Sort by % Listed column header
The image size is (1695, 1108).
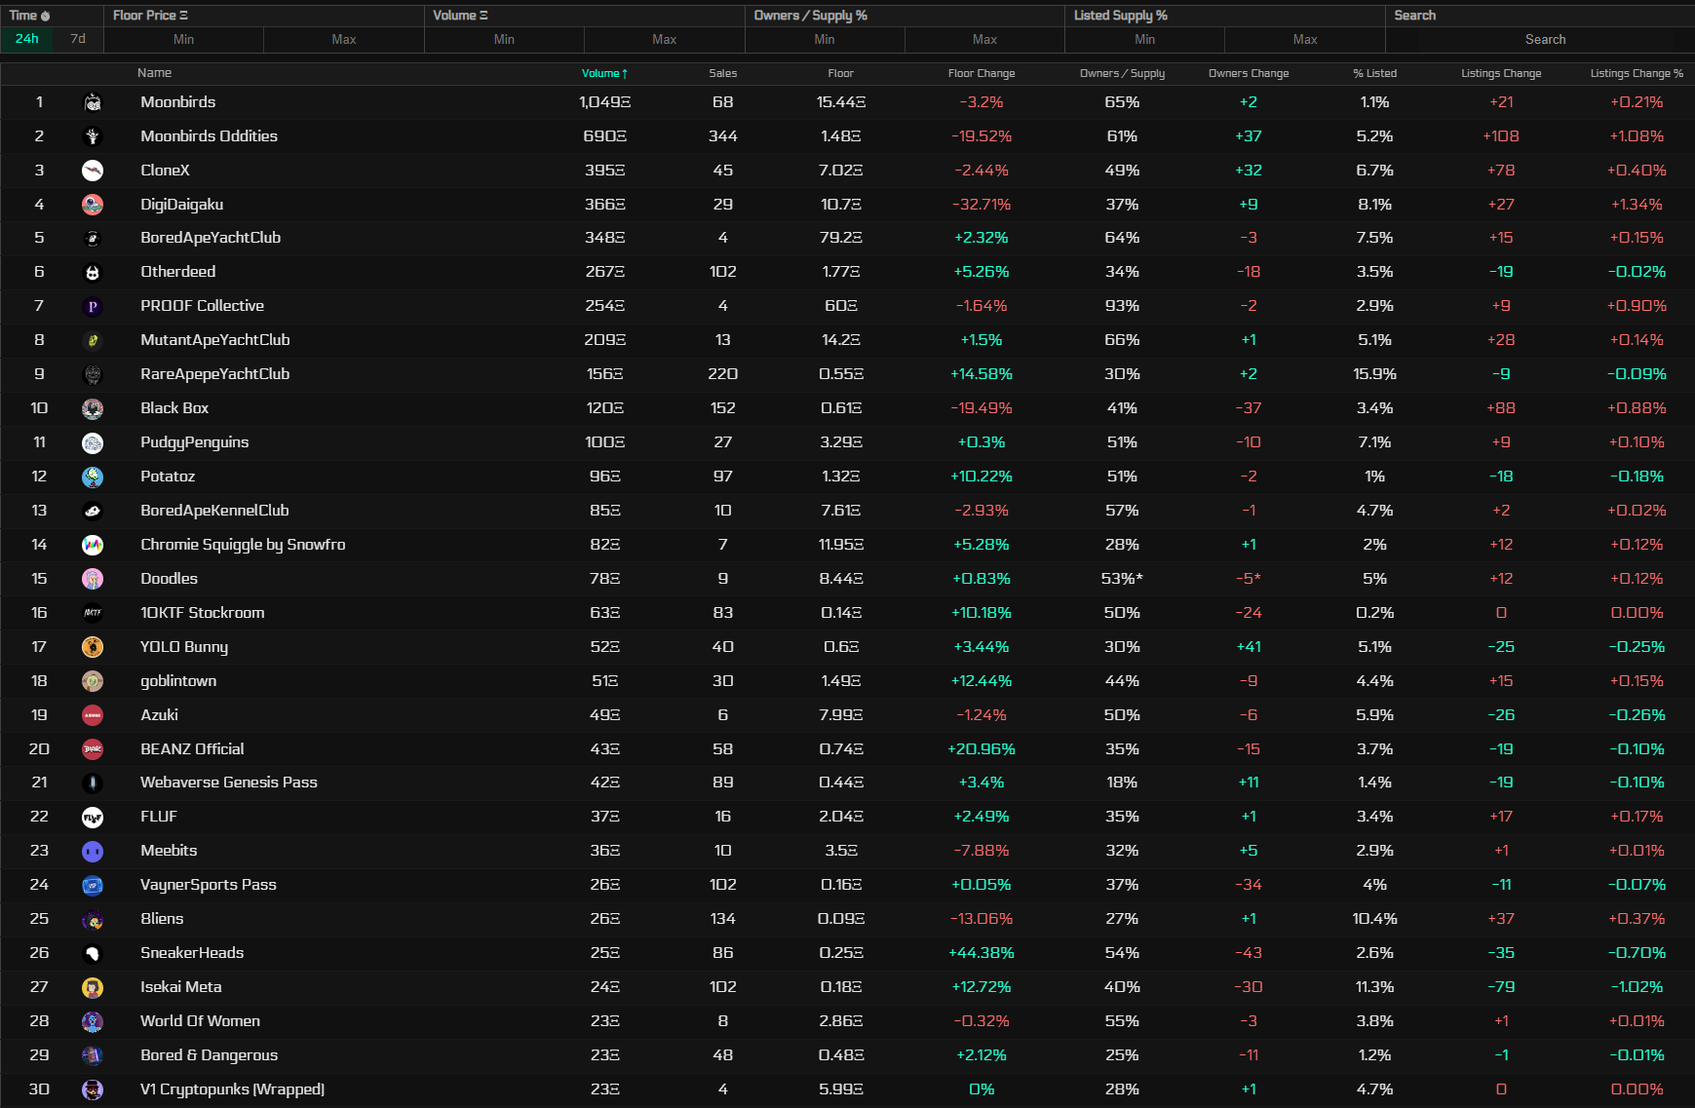[x=1374, y=73]
